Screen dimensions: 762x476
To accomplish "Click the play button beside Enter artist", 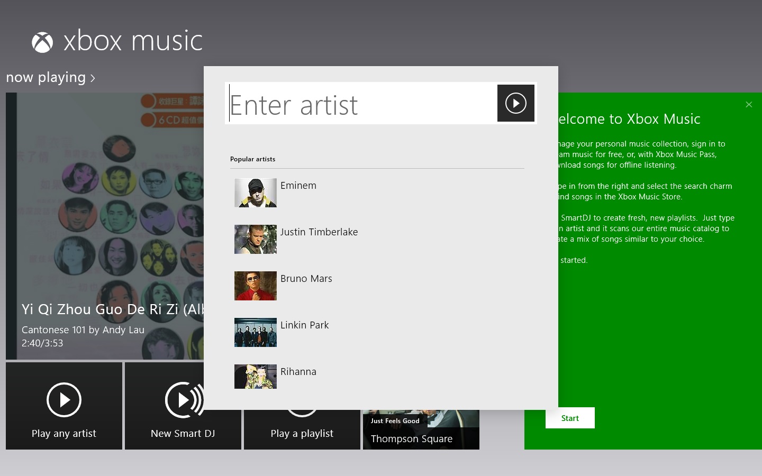I will pyautogui.click(x=516, y=103).
